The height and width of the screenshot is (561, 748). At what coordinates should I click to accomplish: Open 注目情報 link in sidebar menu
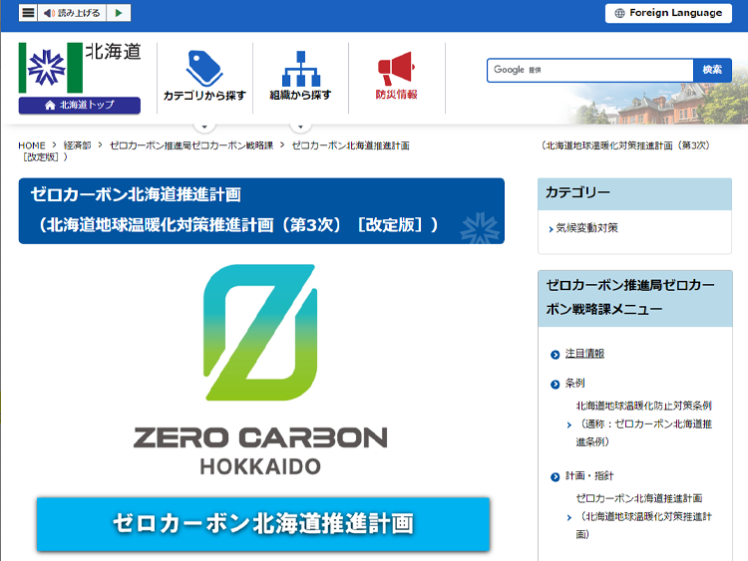[x=584, y=354]
